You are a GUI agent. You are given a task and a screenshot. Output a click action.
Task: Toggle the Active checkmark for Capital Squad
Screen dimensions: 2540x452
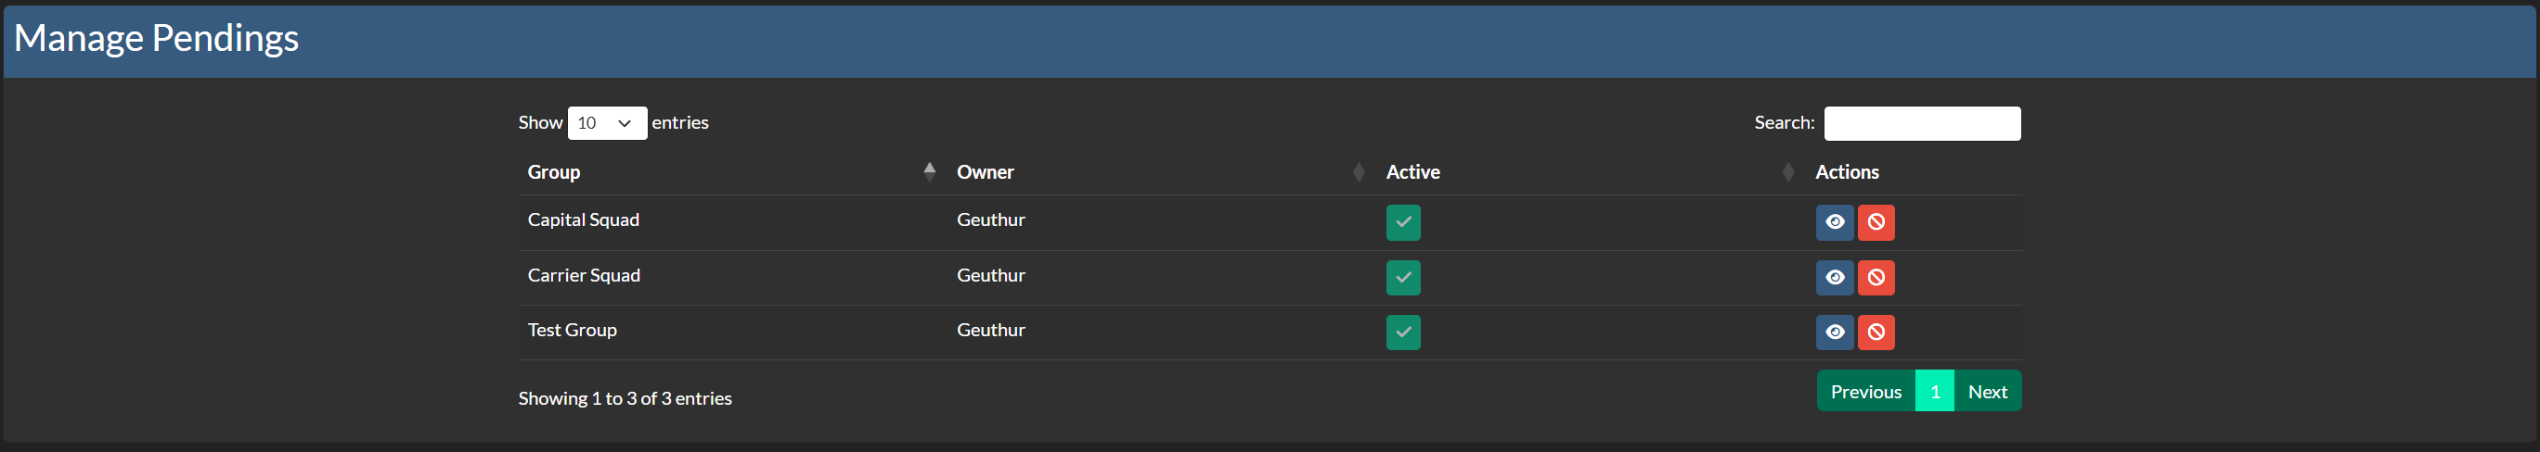pyautogui.click(x=1402, y=222)
